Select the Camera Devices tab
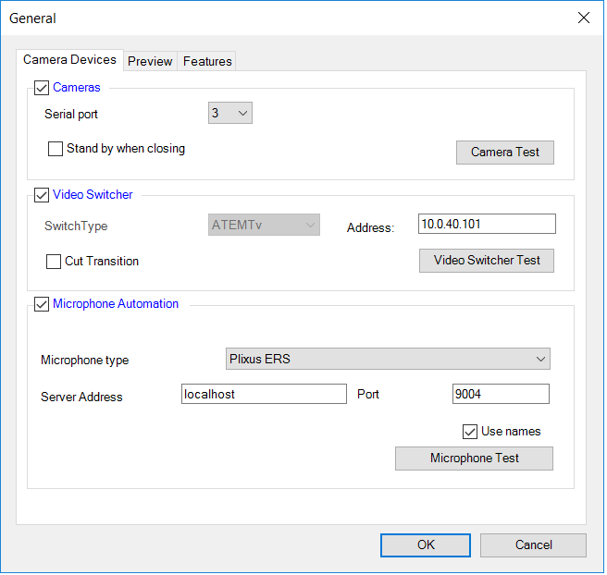607x575 pixels. click(69, 59)
